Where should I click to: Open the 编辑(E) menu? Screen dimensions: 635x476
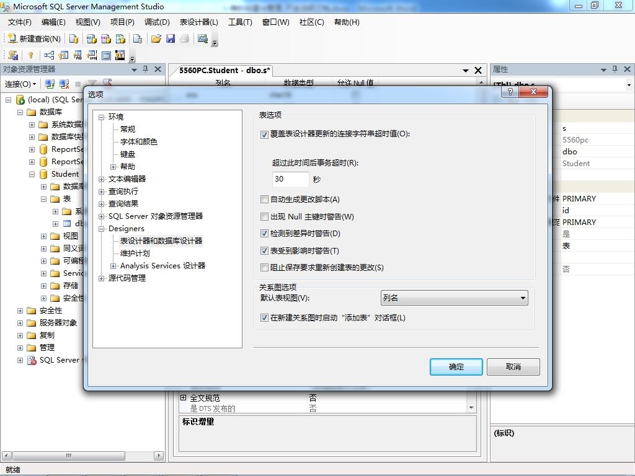(53, 22)
